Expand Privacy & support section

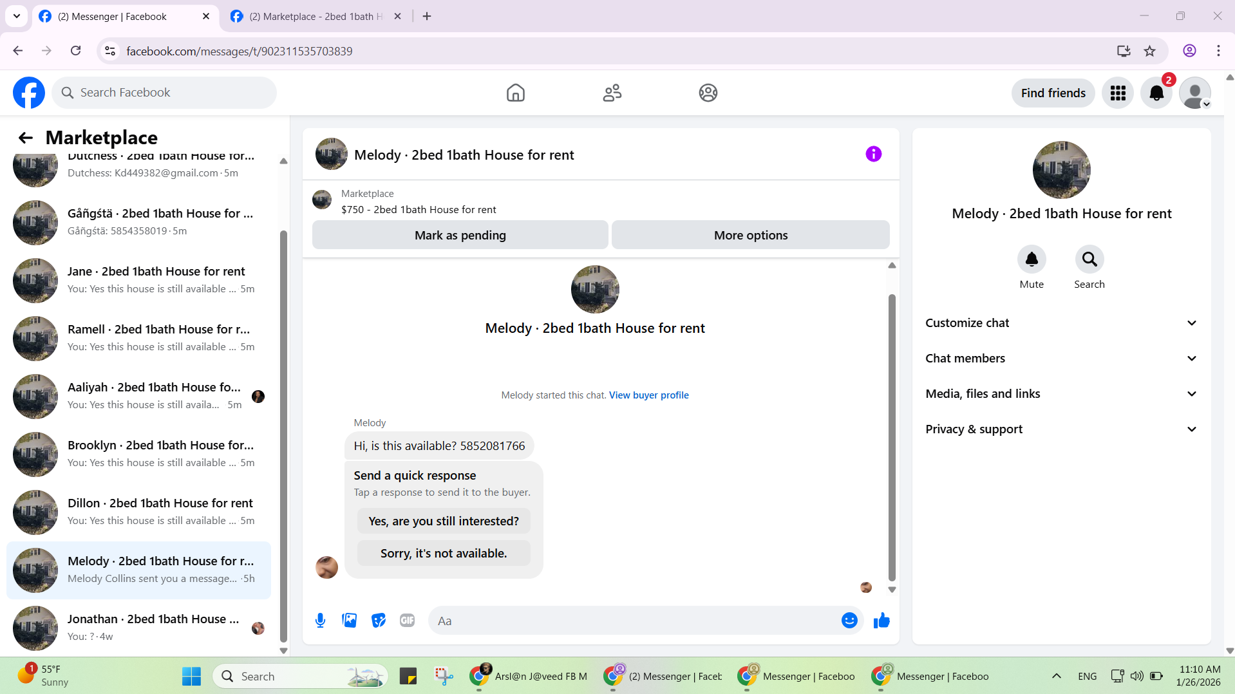1061,429
